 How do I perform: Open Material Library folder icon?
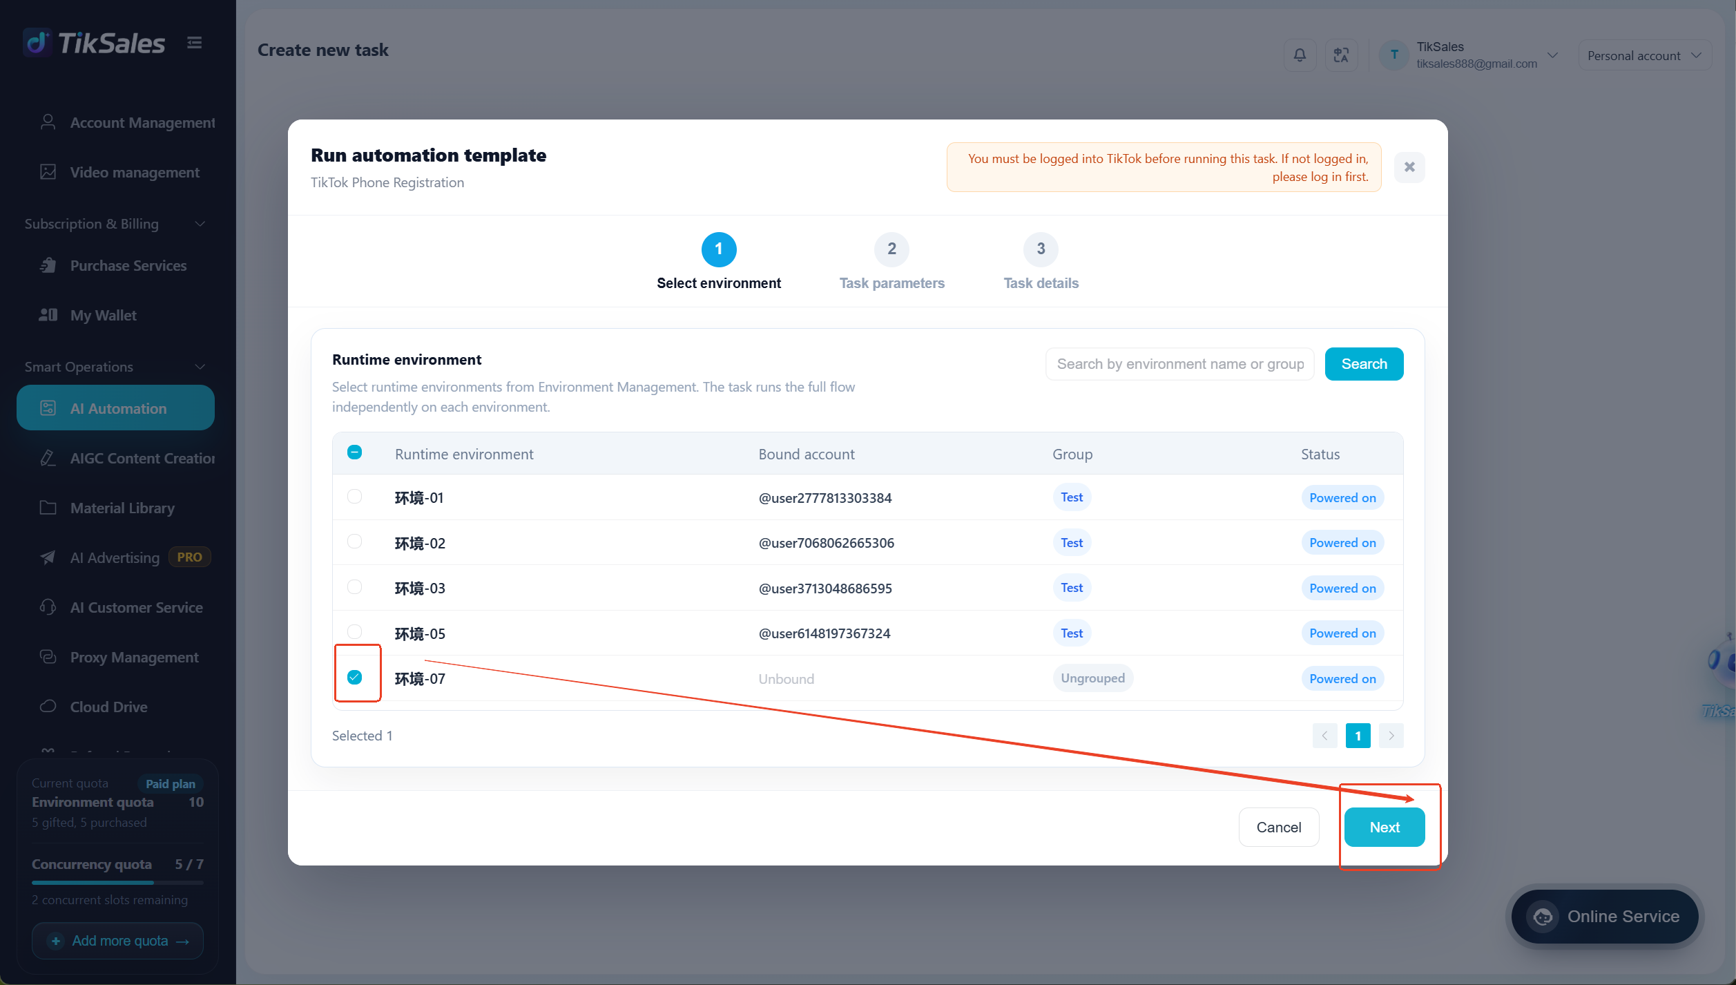[48, 508]
